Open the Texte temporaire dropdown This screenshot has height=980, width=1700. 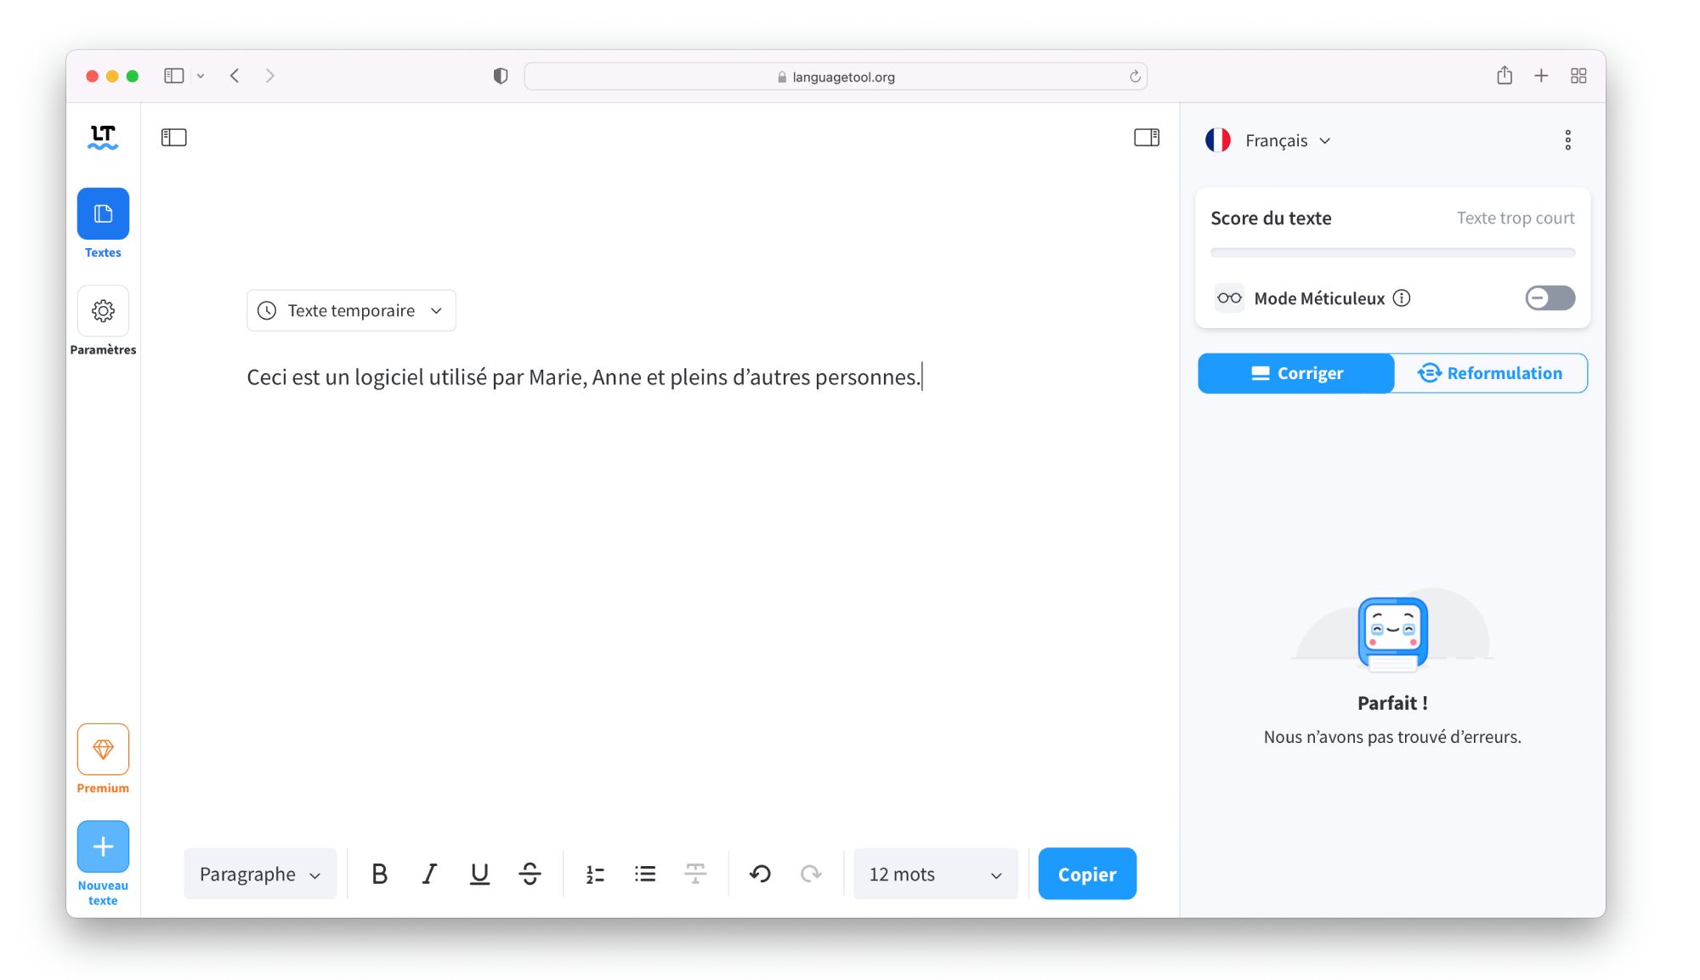(x=350, y=310)
